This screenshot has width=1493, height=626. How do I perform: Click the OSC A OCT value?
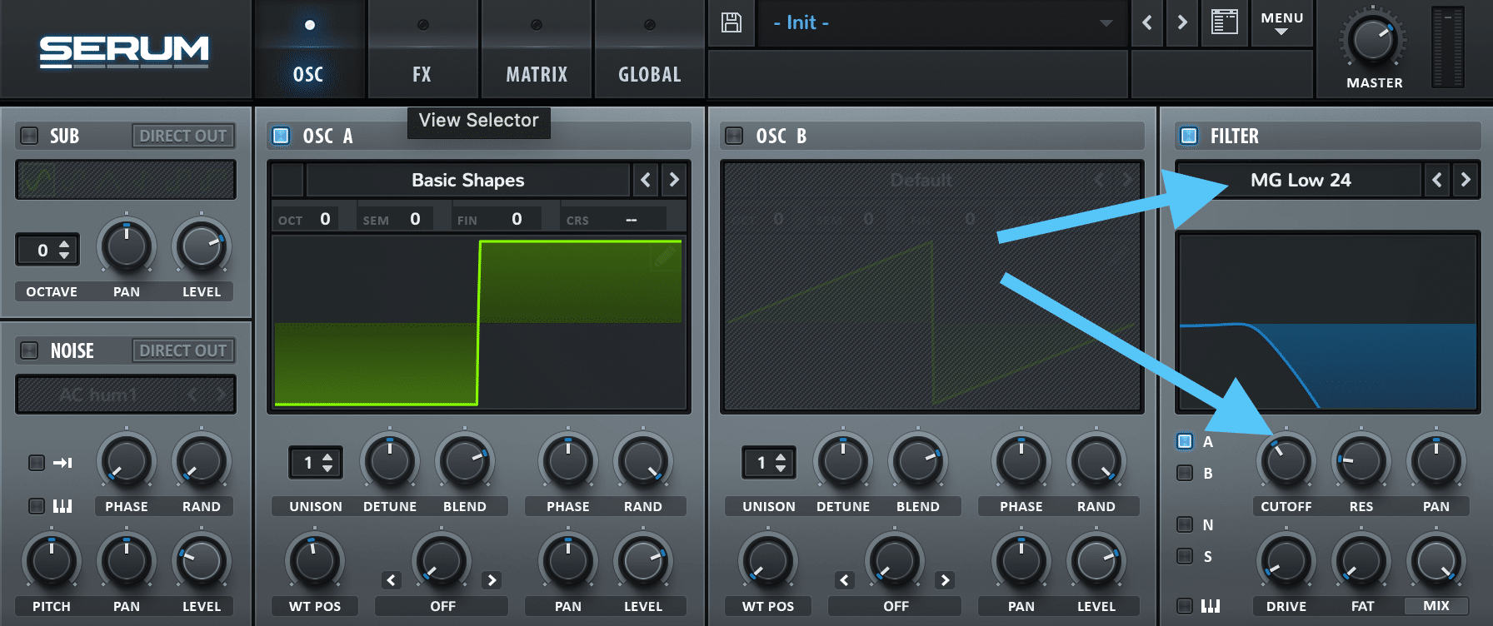[x=325, y=219]
